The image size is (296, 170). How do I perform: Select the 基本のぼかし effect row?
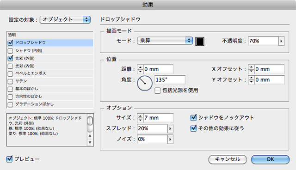coord(50,89)
